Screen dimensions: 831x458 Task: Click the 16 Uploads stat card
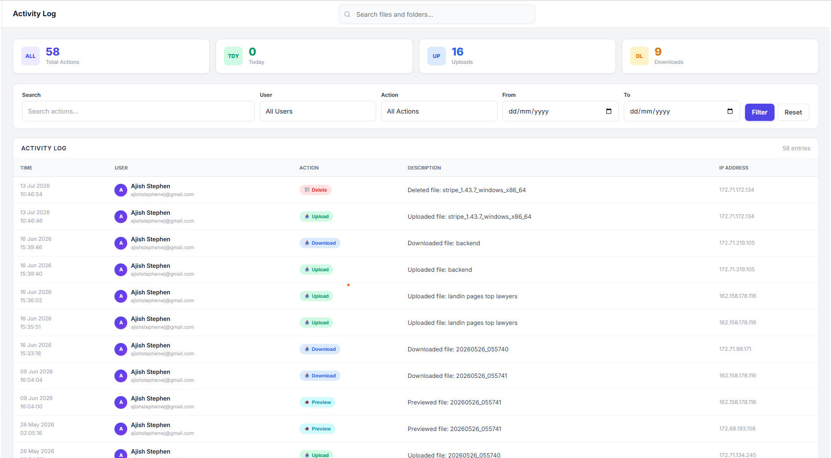(x=517, y=57)
